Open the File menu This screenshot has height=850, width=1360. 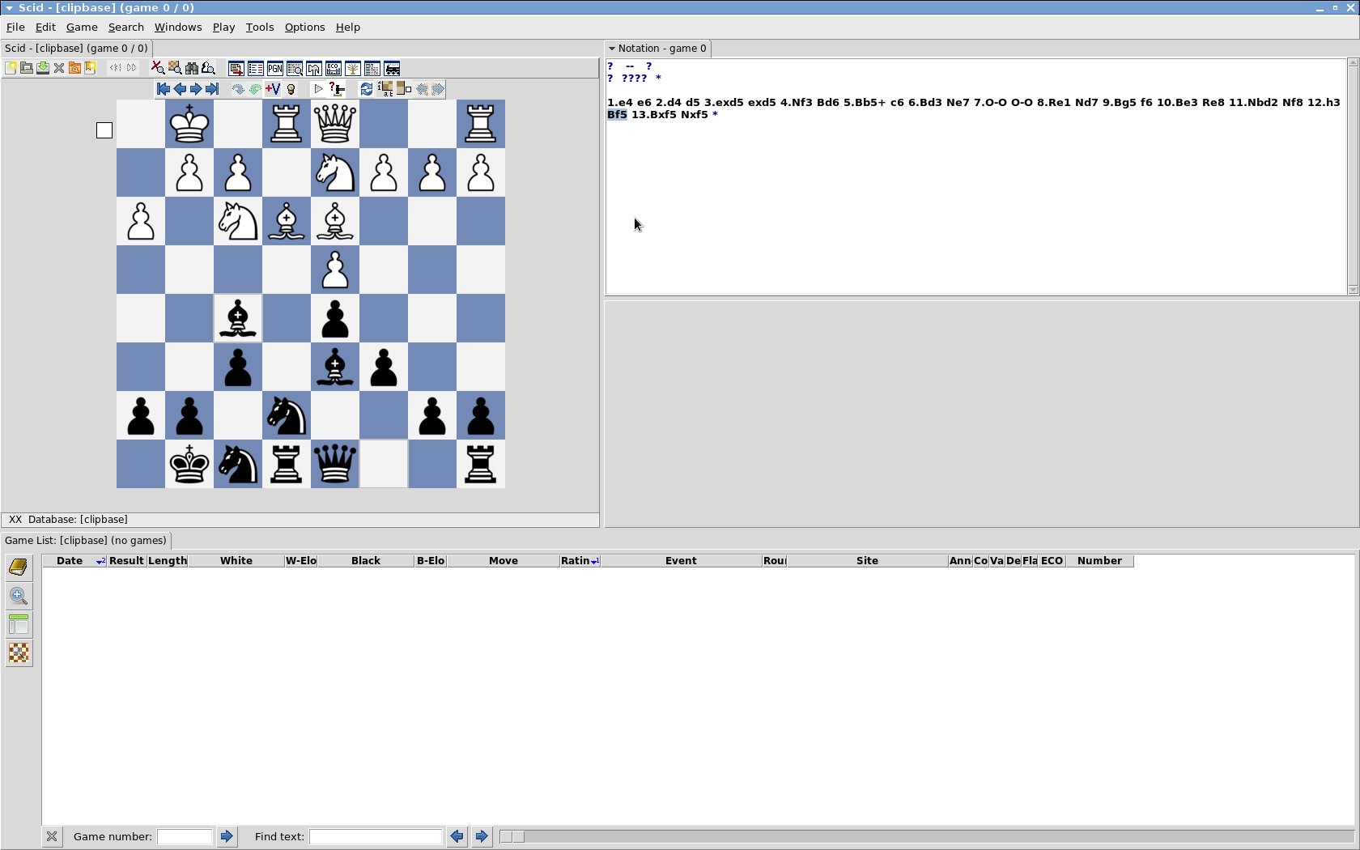tap(15, 27)
